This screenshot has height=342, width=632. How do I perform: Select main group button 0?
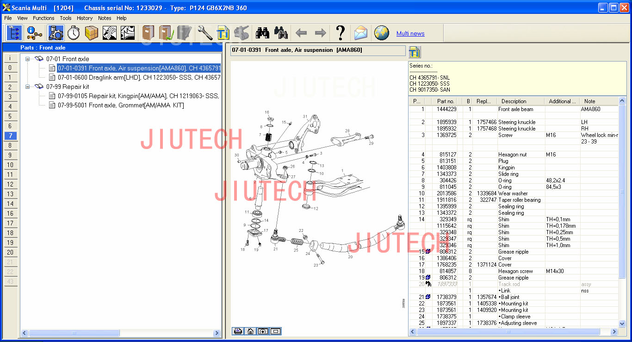tap(10, 68)
